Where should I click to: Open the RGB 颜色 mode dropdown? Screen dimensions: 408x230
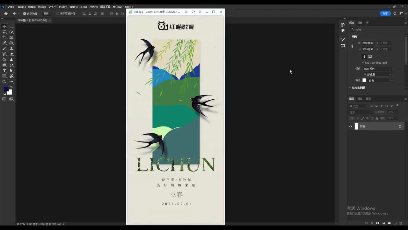pyautogui.click(x=377, y=69)
